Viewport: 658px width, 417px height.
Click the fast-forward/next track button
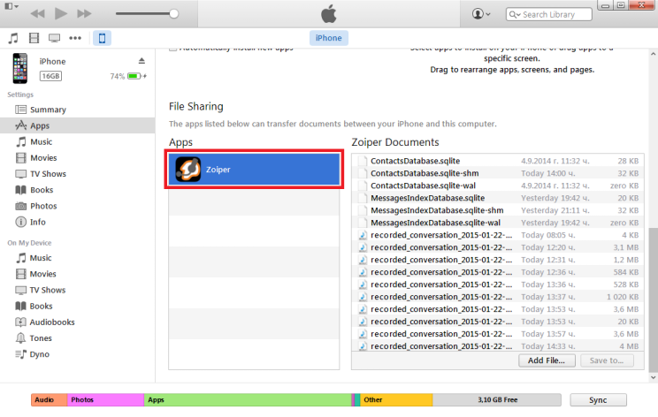click(84, 14)
